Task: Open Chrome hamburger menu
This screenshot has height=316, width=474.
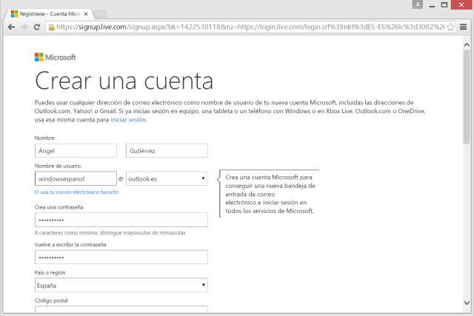Action: (463, 27)
